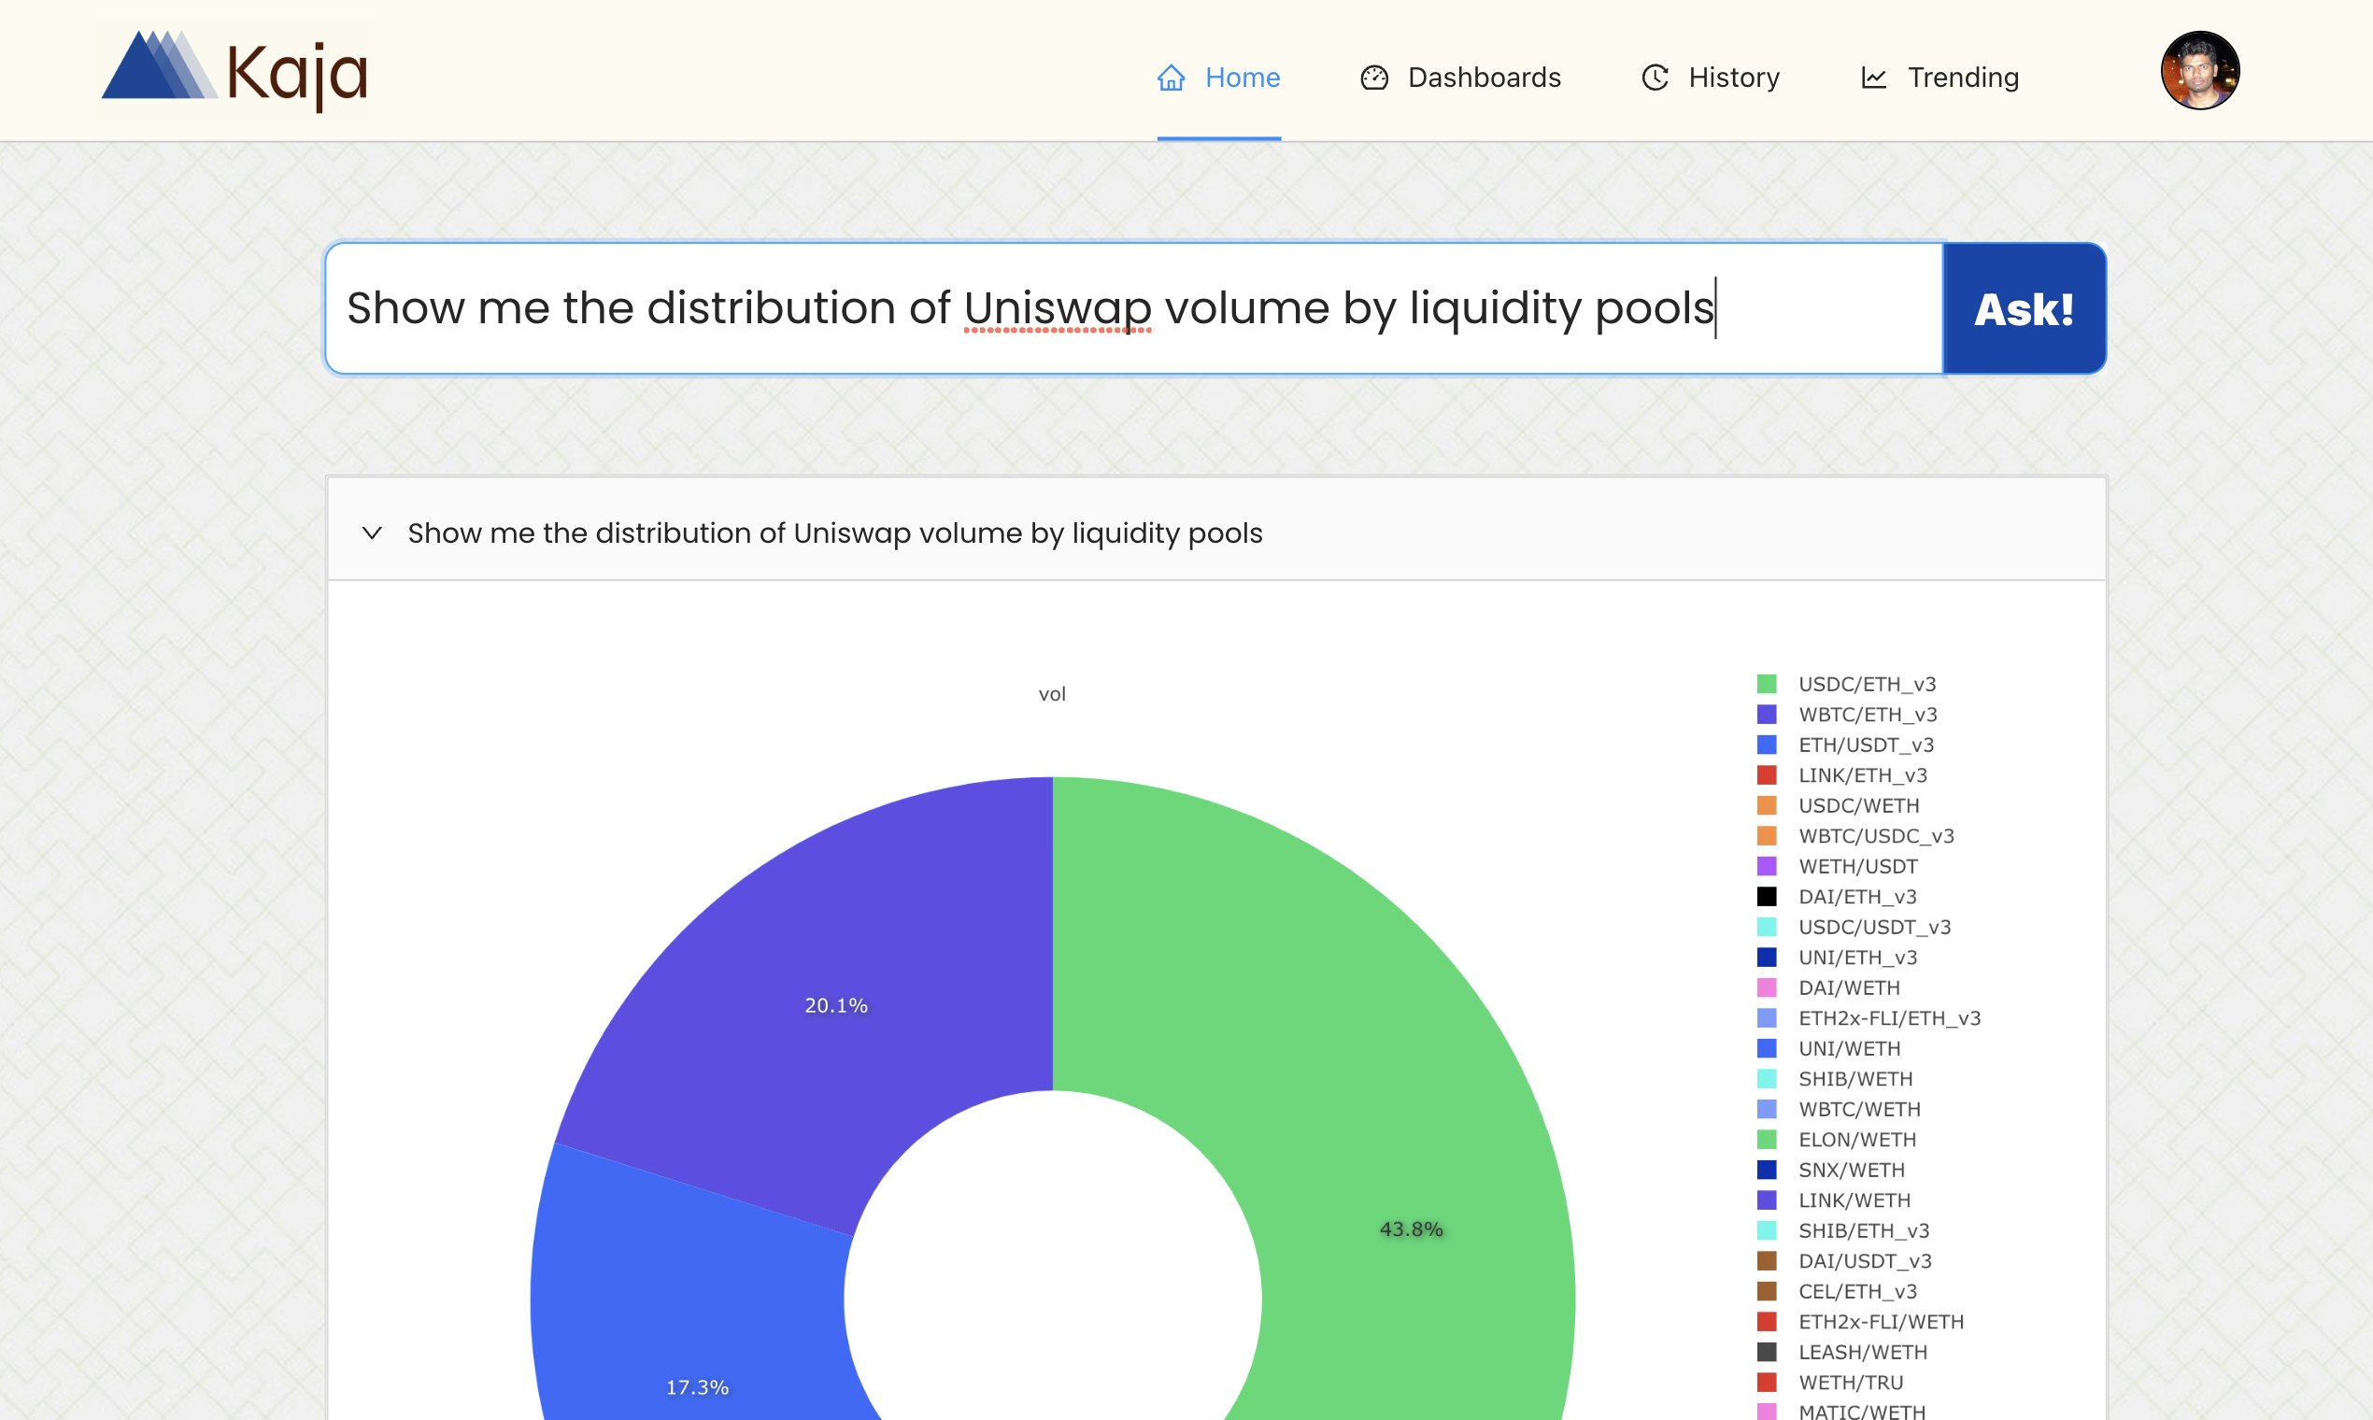Open the user profile avatar
The width and height of the screenshot is (2373, 1420).
pyautogui.click(x=2200, y=71)
